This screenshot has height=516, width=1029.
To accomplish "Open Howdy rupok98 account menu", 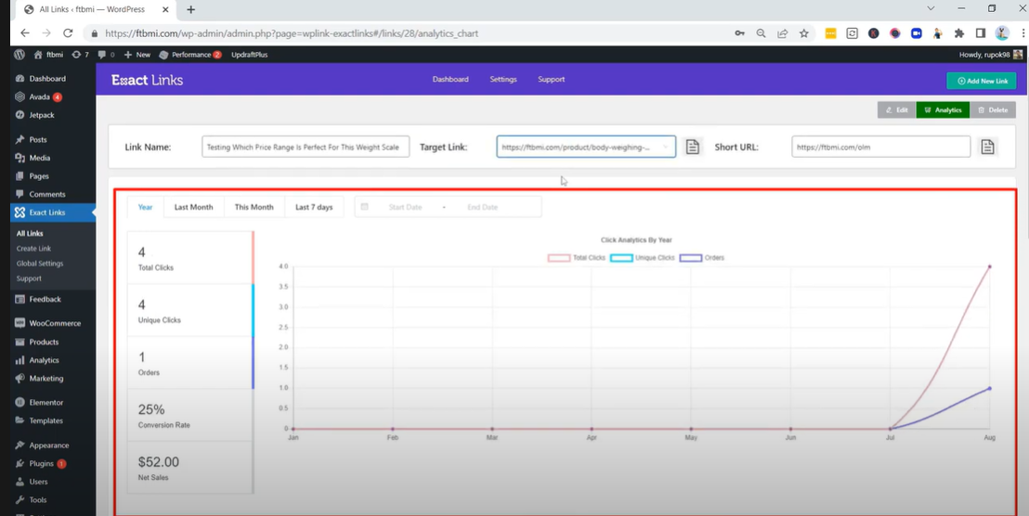I will click(991, 55).
